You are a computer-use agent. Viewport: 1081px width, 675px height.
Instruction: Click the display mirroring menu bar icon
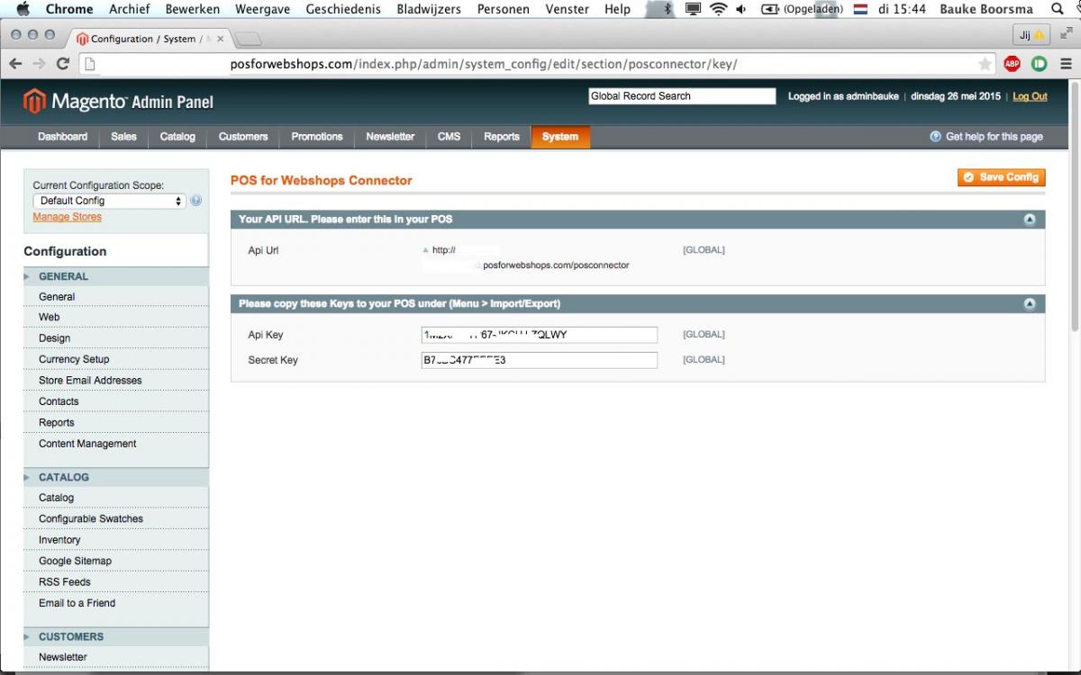pos(693,9)
